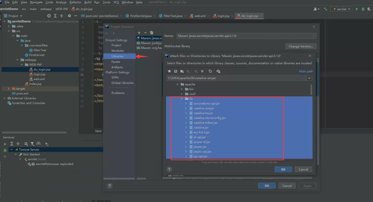Expand the target folder in Project tree
Screen dimensions: 373x202
[9, 89]
